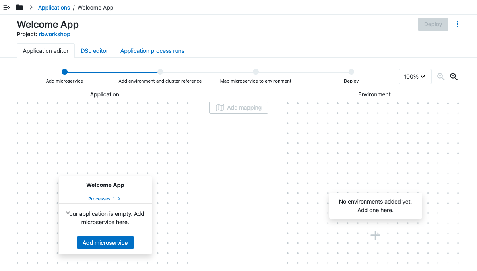Zoom out using the minus magnifier icon
The width and height of the screenshot is (477, 271).
point(454,77)
